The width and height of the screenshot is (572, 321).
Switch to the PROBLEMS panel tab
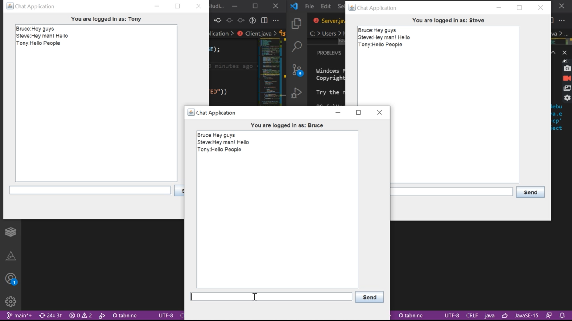(329, 53)
